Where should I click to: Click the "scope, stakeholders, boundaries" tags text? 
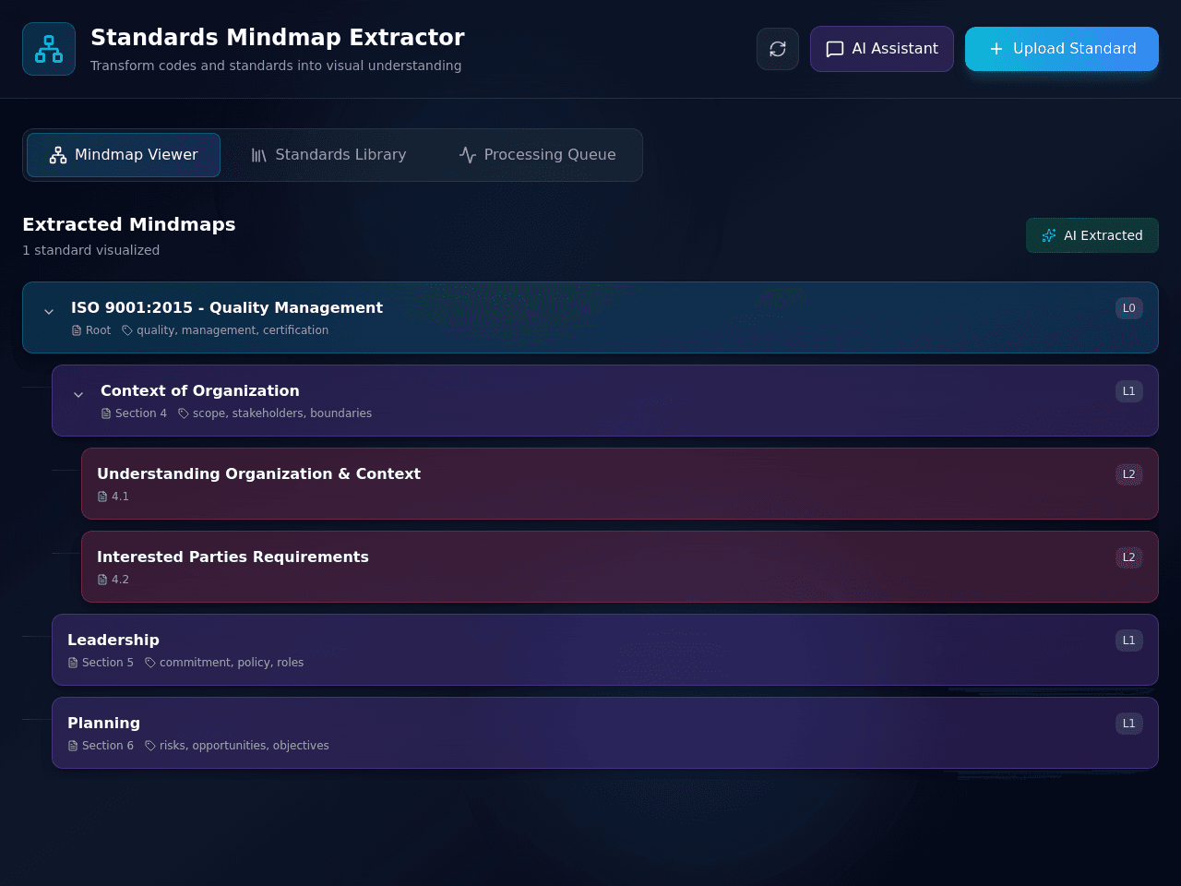(x=282, y=413)
